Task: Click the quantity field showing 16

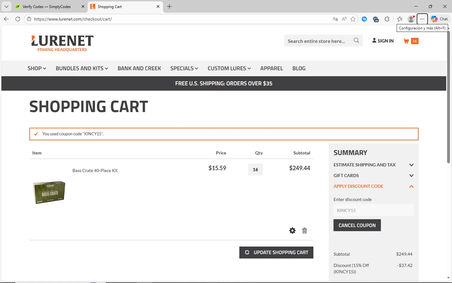Action: pyautogui.click(x=256, y=170)
